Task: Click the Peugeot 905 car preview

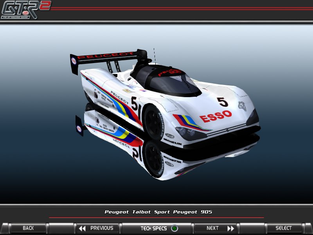Action: pyautogui.click(x=165, y=98)
